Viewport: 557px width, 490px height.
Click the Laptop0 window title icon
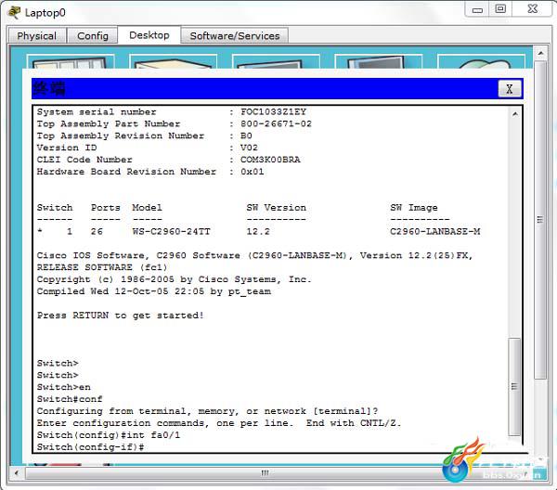tap(14, 12)
